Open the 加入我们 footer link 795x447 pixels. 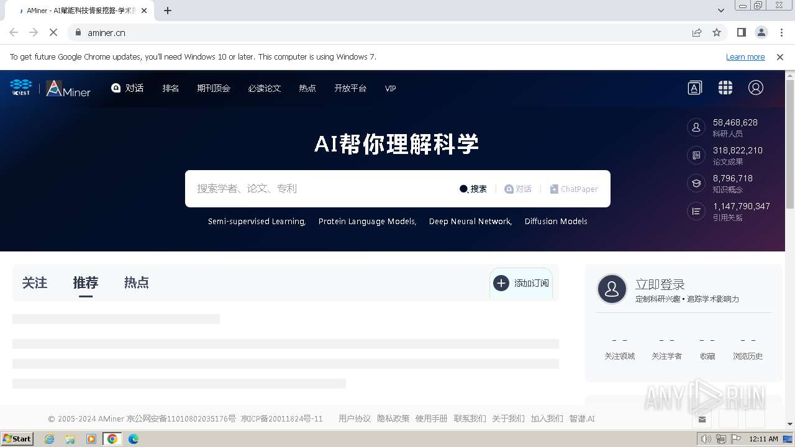pos(547,418)
